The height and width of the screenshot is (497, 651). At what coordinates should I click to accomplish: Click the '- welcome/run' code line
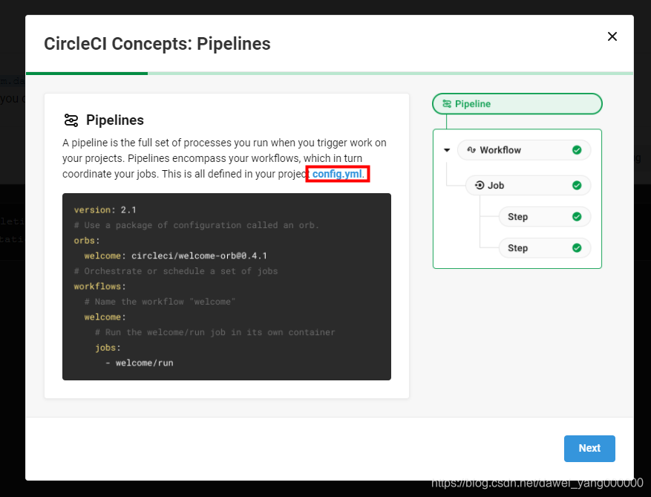(x=139, y=363)
